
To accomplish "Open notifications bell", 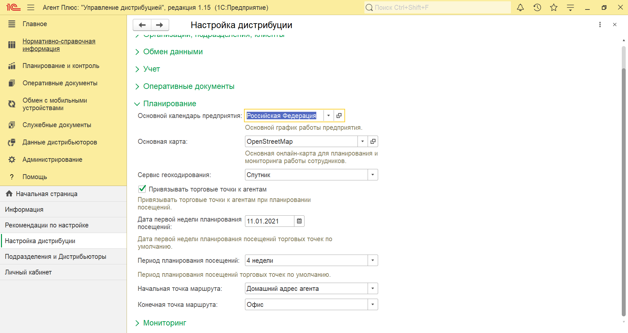I will click(520, 7).
